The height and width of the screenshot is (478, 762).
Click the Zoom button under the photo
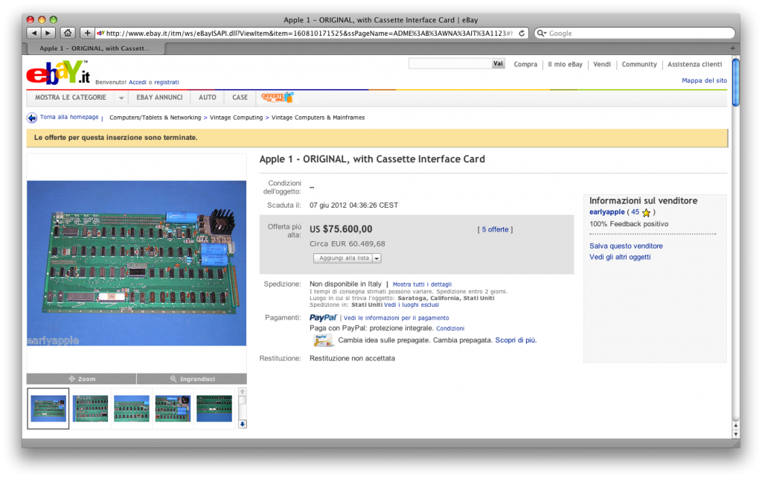(x=82, y=379)
